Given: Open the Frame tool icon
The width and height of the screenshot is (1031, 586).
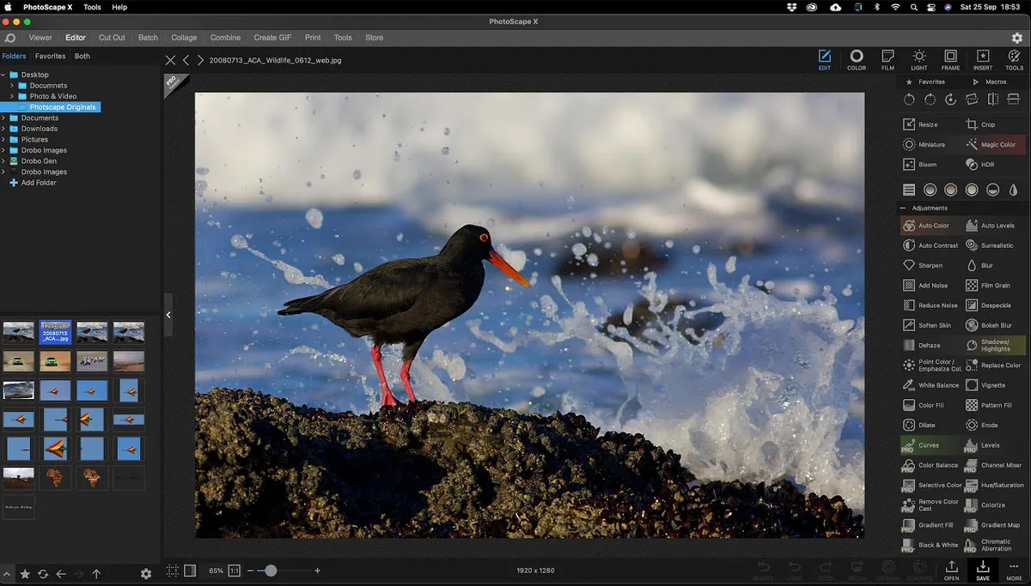Looking at the screenshot, I should [950, 59].
